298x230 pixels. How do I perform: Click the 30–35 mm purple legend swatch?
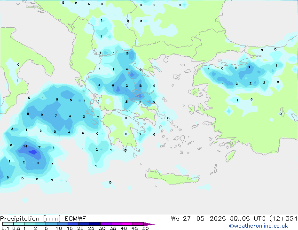point(106,224)
